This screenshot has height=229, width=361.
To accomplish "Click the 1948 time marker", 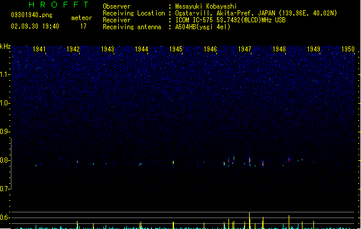I will click(x=279, y=49).
